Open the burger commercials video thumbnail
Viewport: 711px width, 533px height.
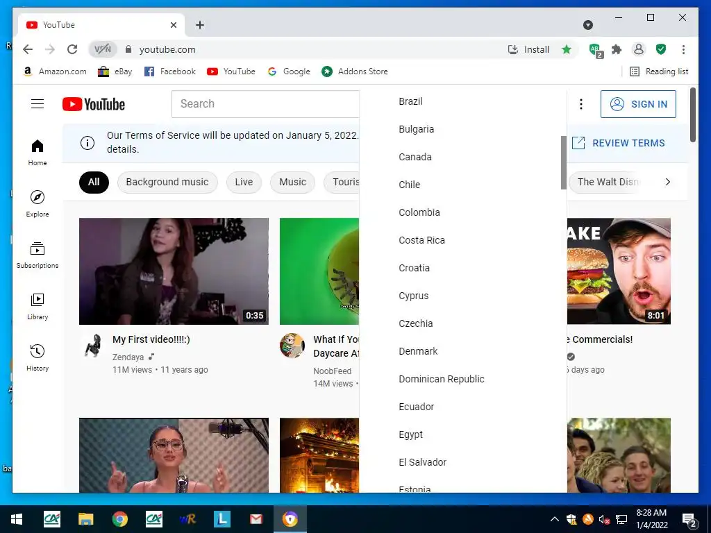pos(619,271)
